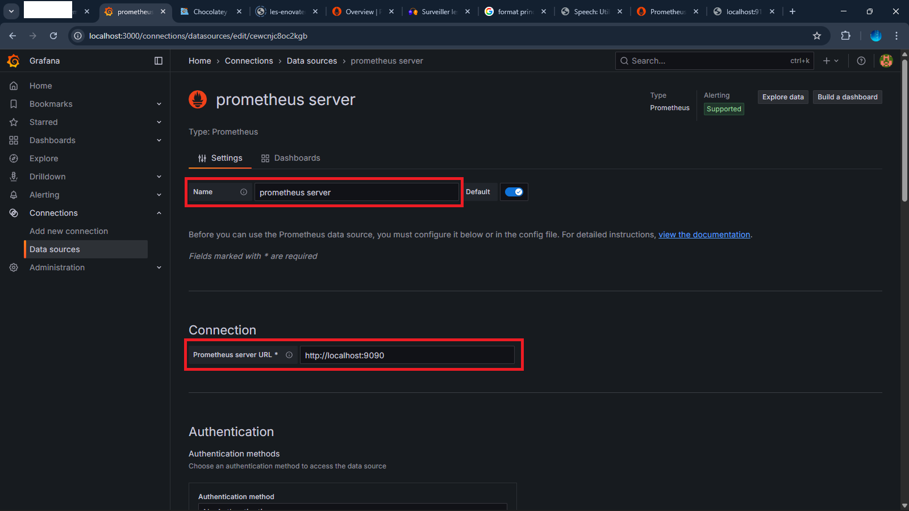Switch to the Dashboards tab

tap(290, 158)
